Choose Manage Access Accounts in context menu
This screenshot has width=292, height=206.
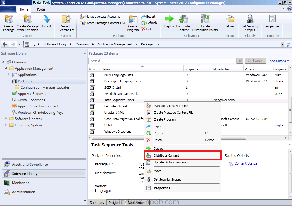click(x=182, y=106)
